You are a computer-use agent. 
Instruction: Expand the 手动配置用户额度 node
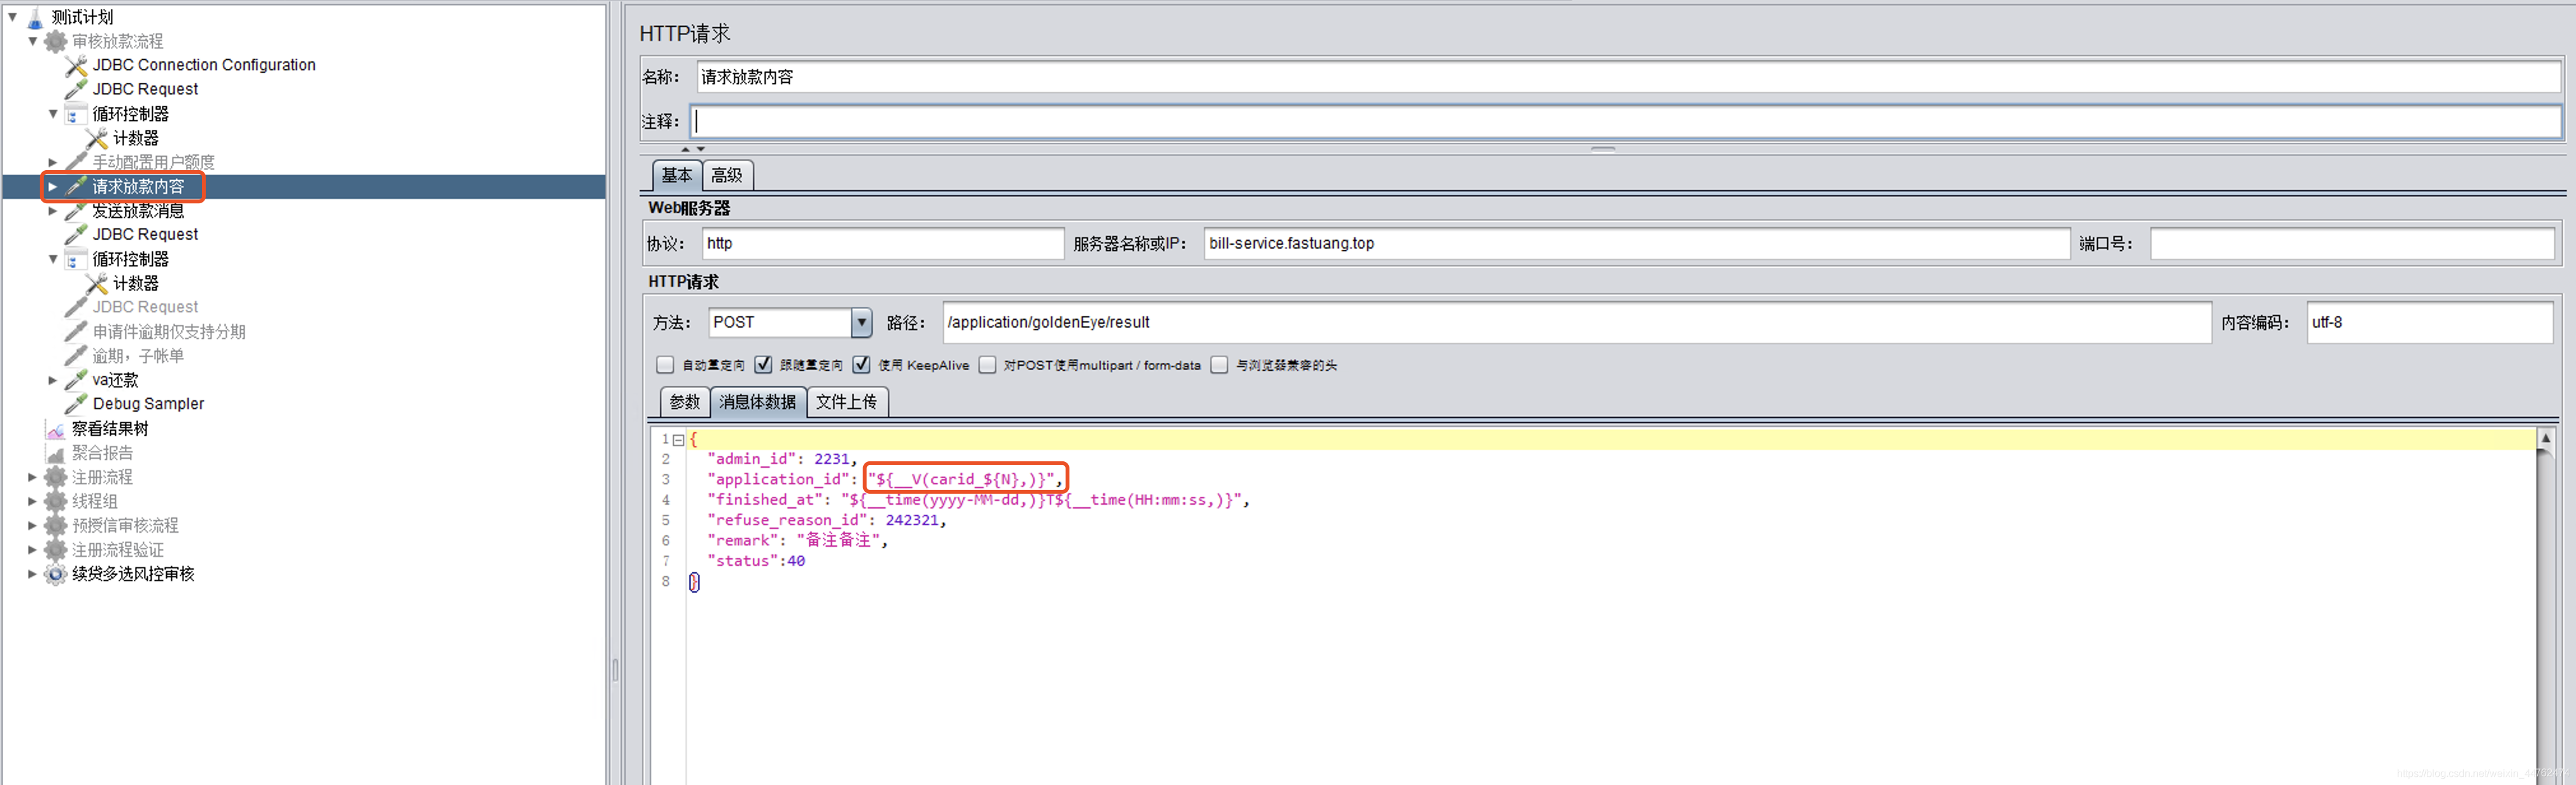pos(53,162)
